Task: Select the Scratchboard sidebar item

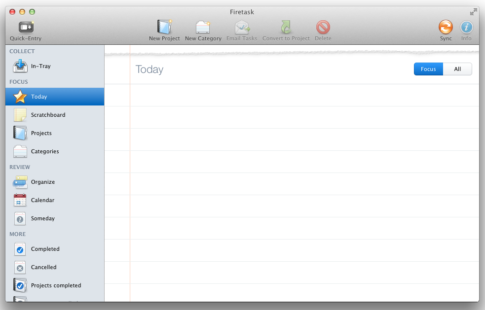Action: [48, 115]
